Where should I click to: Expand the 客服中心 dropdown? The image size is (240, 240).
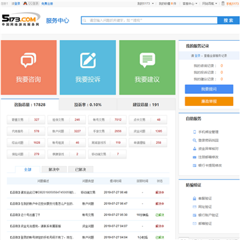(x=189, y=3)
